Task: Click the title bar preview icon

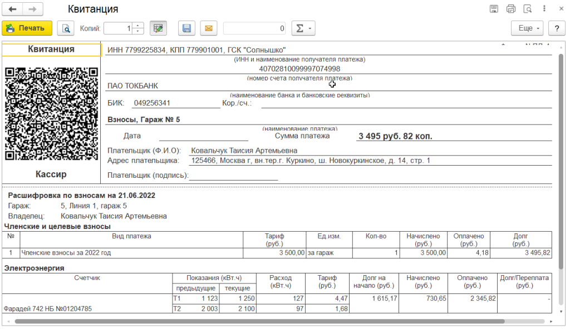Action: [x=528, y=9]
